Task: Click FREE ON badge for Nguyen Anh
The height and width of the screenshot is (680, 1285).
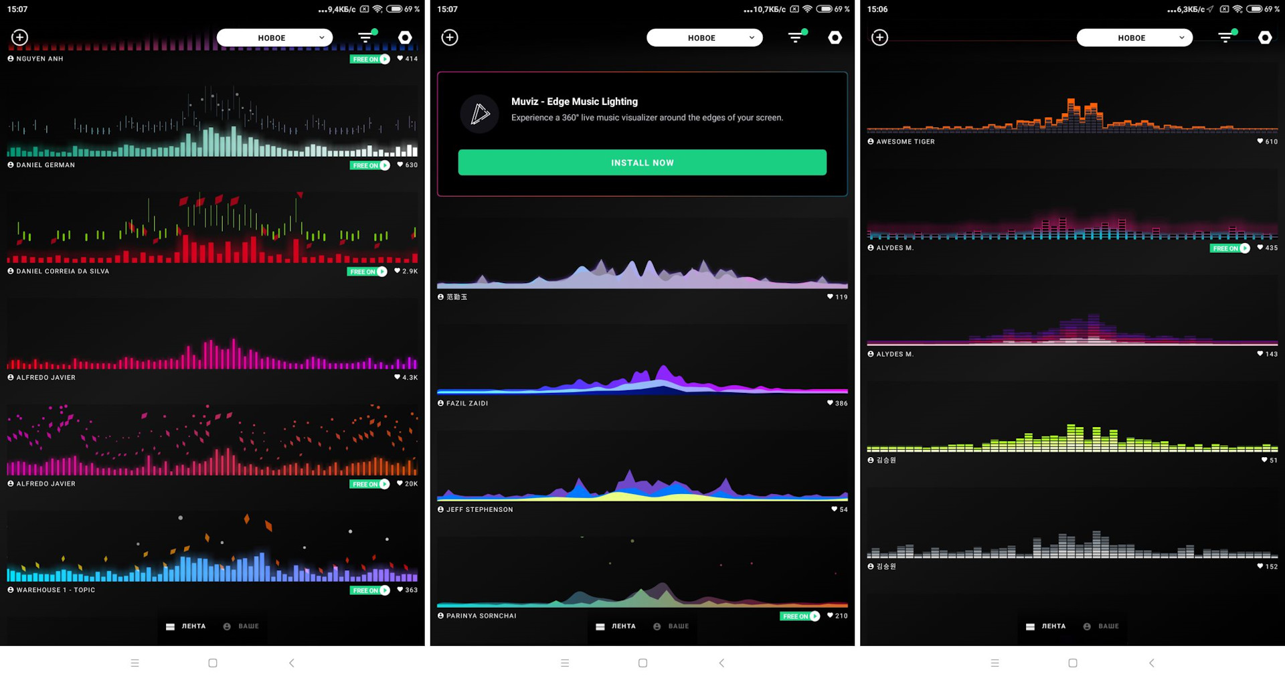Action: 369,59
